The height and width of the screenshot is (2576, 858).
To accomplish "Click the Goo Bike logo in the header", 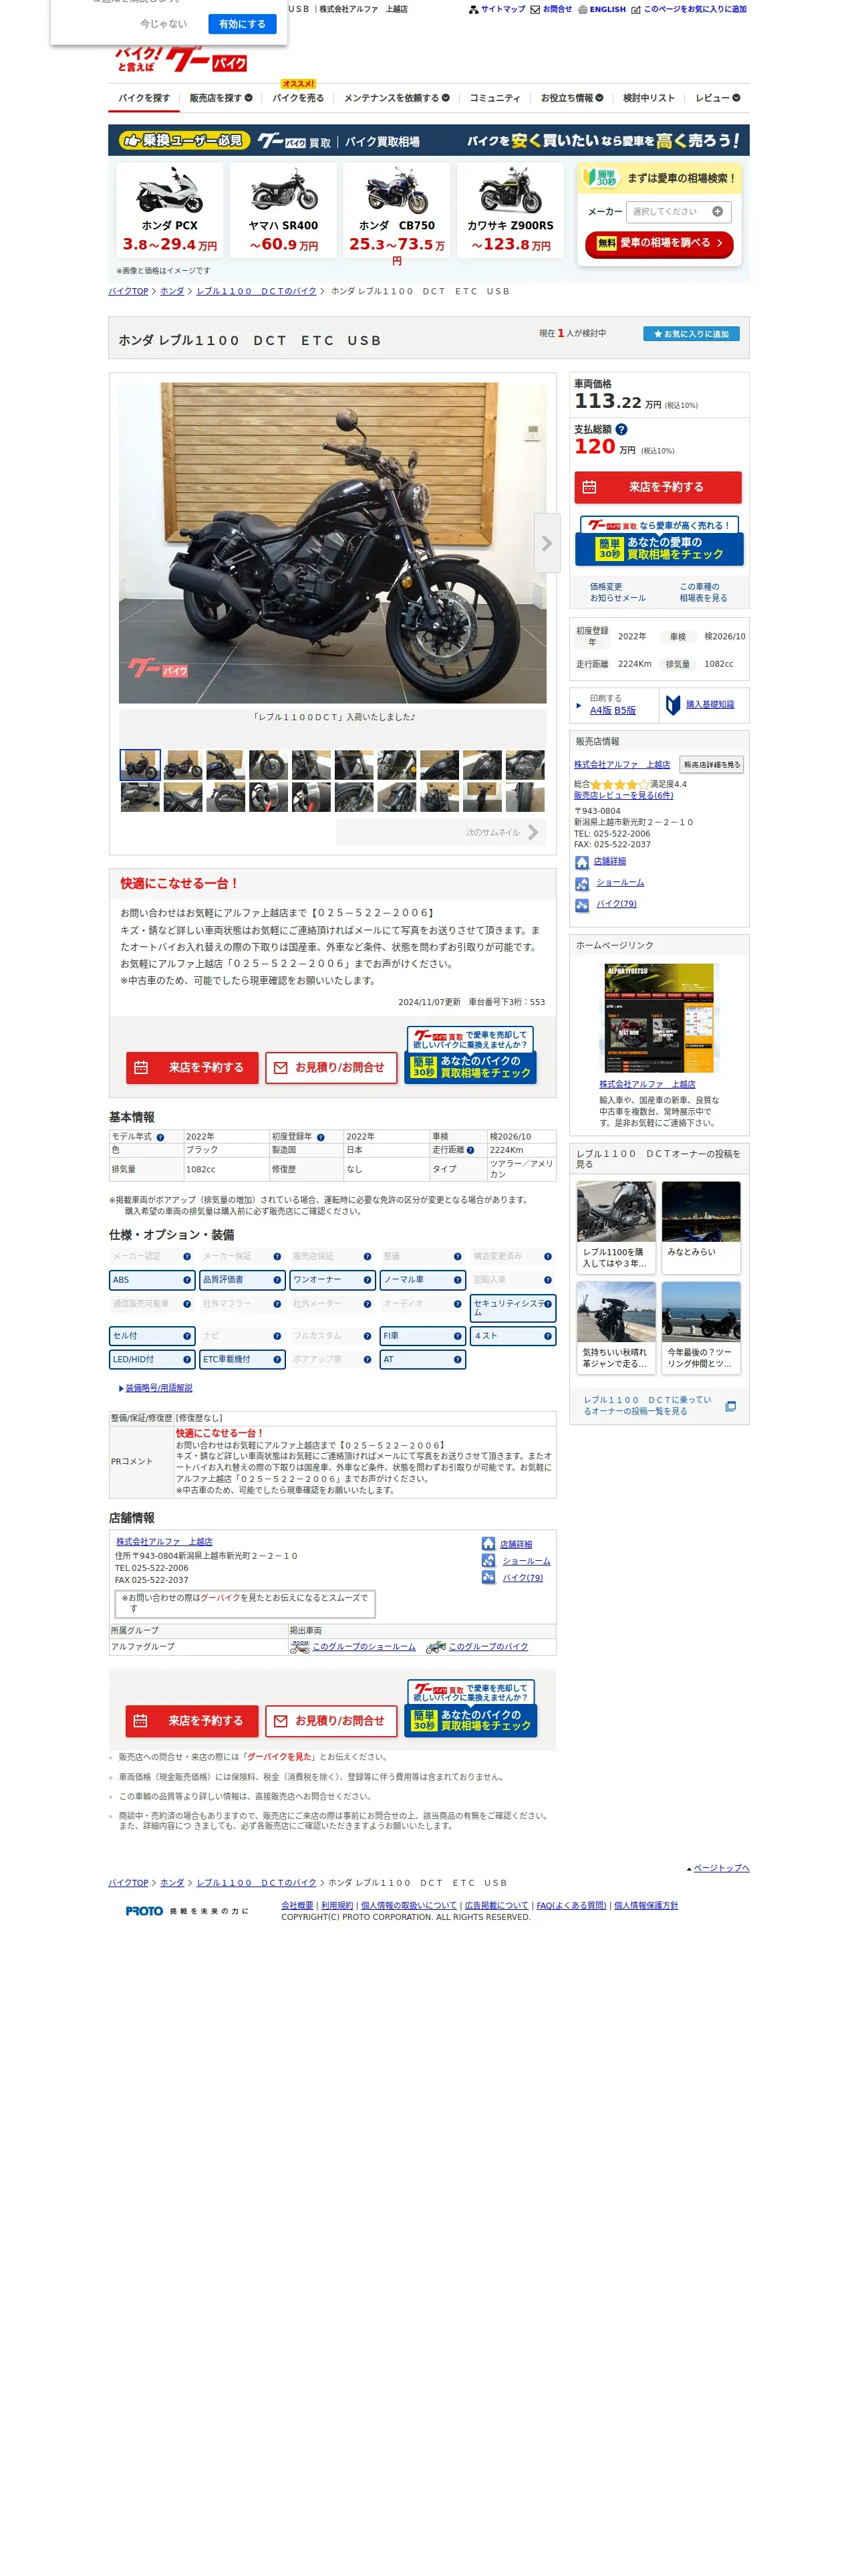I will click(x=181, y=59).
